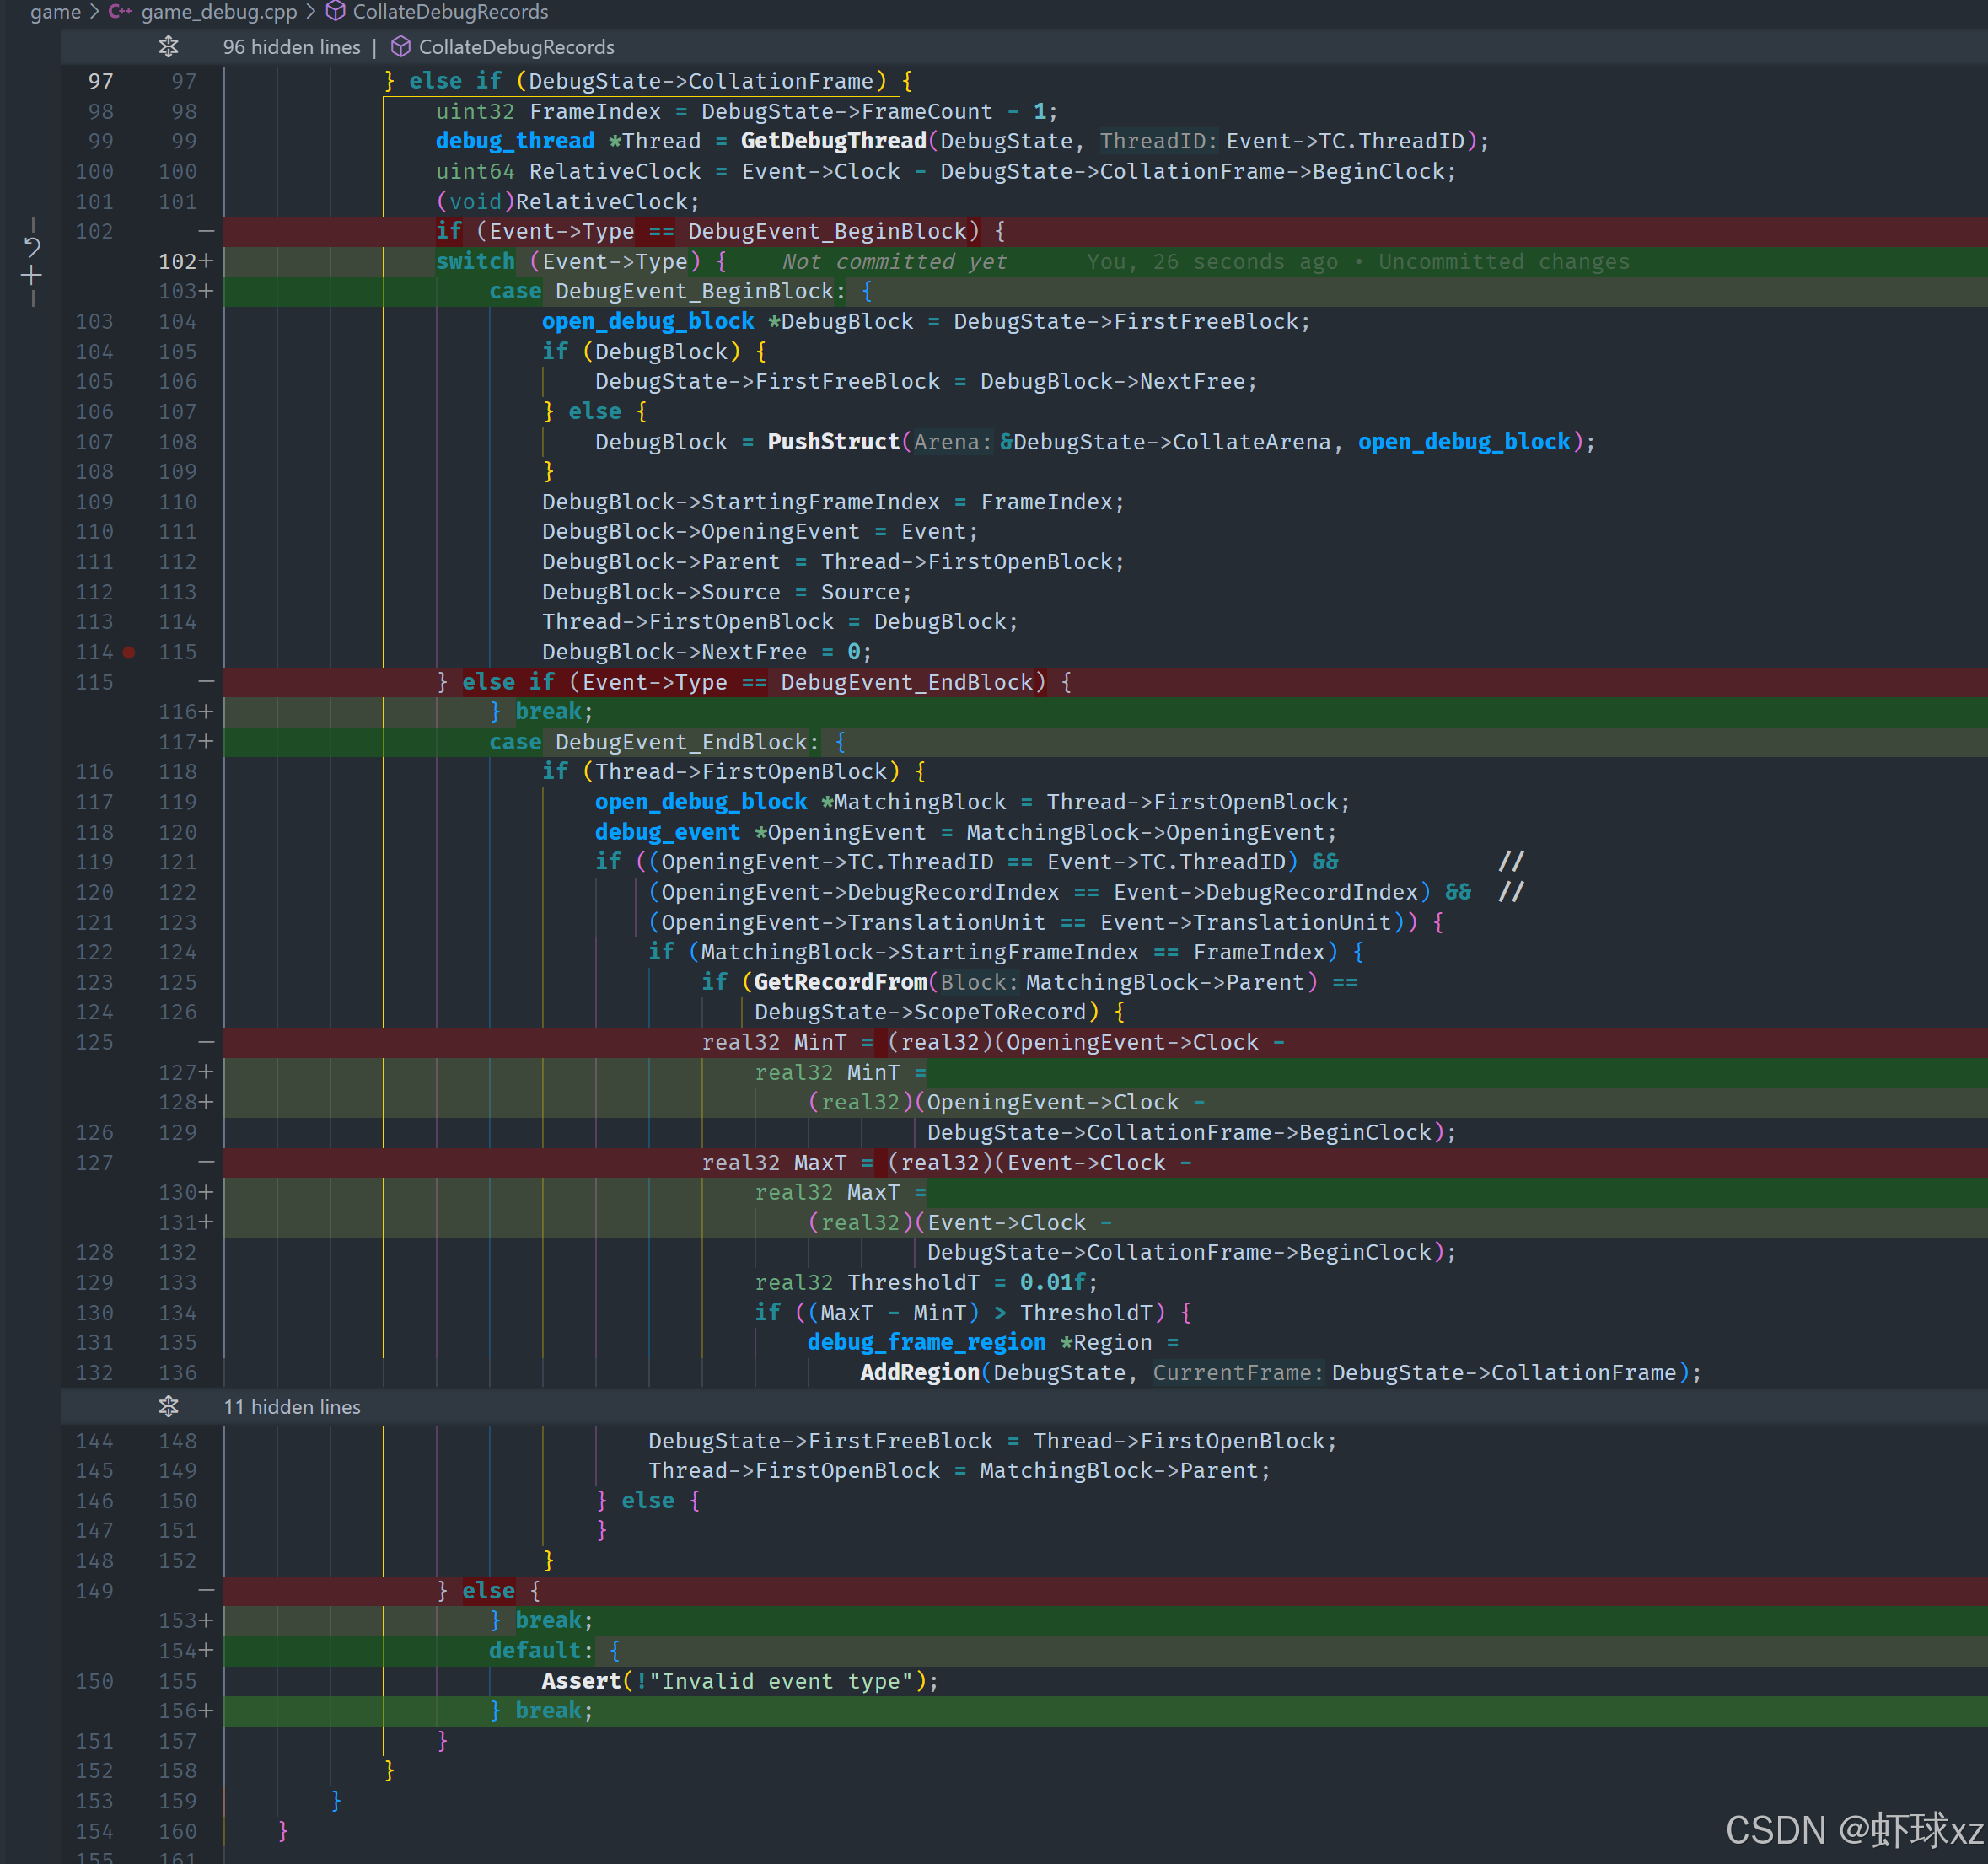
Task: Click unfold icon beside 11 hidden lines
Action: pos(168,1406)
